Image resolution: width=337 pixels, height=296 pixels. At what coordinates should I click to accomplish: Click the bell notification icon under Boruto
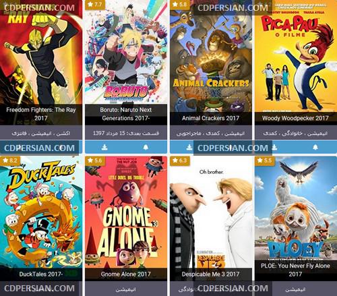click(146, 148)
